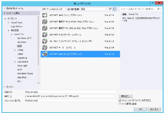Select the Reporting template category
Screen dimensions: 165x113
point(22,58)
